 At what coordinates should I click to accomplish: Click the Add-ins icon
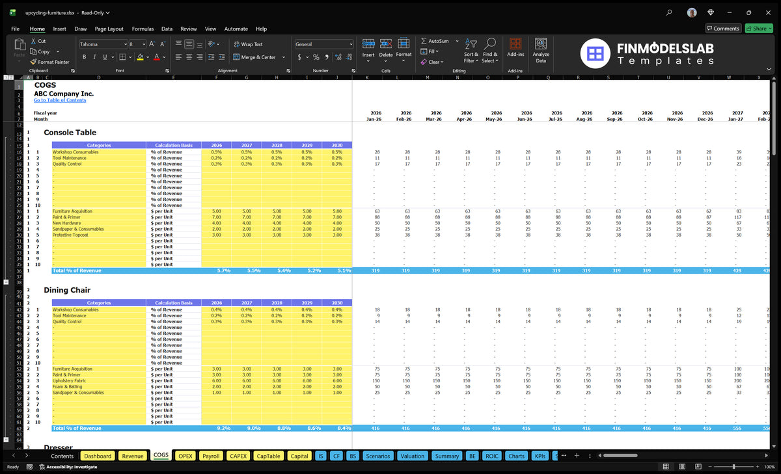click(515, 44)
